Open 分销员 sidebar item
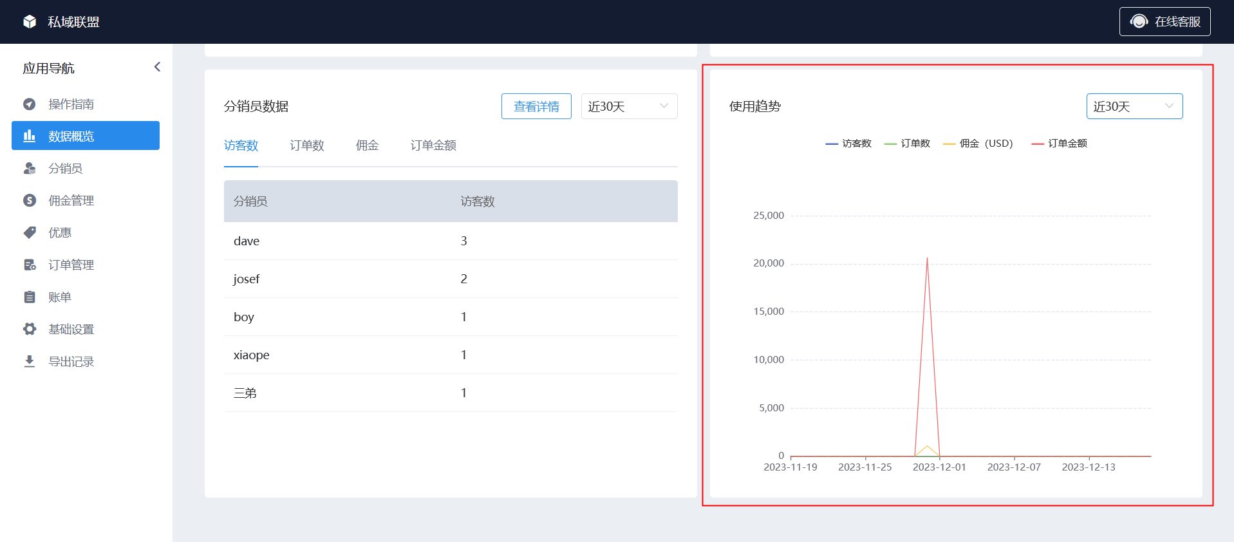 point(86,169)
